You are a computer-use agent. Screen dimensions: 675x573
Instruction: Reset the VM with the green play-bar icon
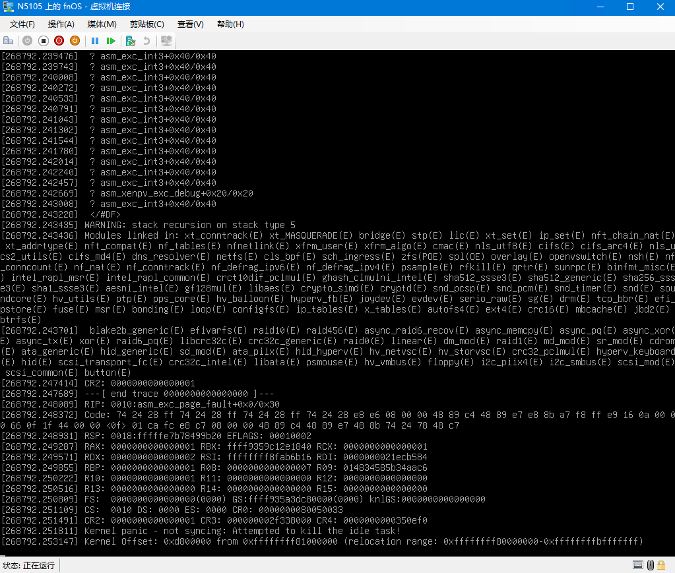(x=111, y=41)
